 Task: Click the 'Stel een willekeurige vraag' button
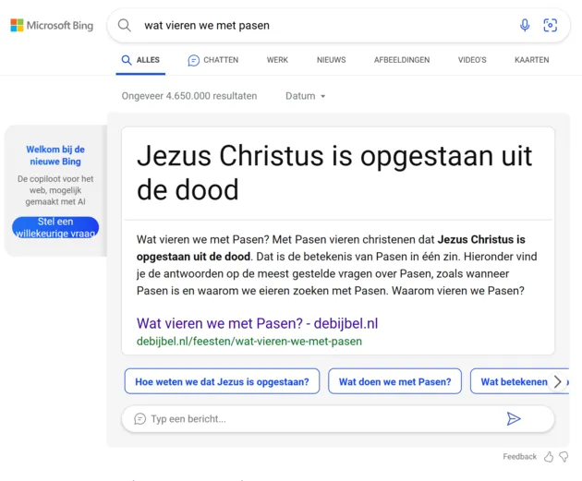[x=55, y=227]
